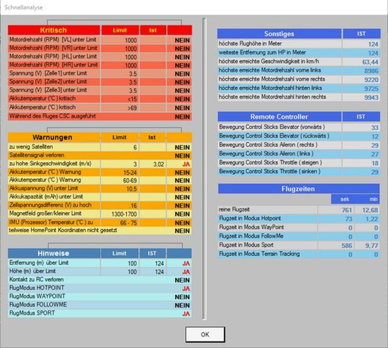Select the 'IMU (Prozessor) Temperatur' row
The height and width of the screenshot is (348, 388).
(x=100, y=223)
